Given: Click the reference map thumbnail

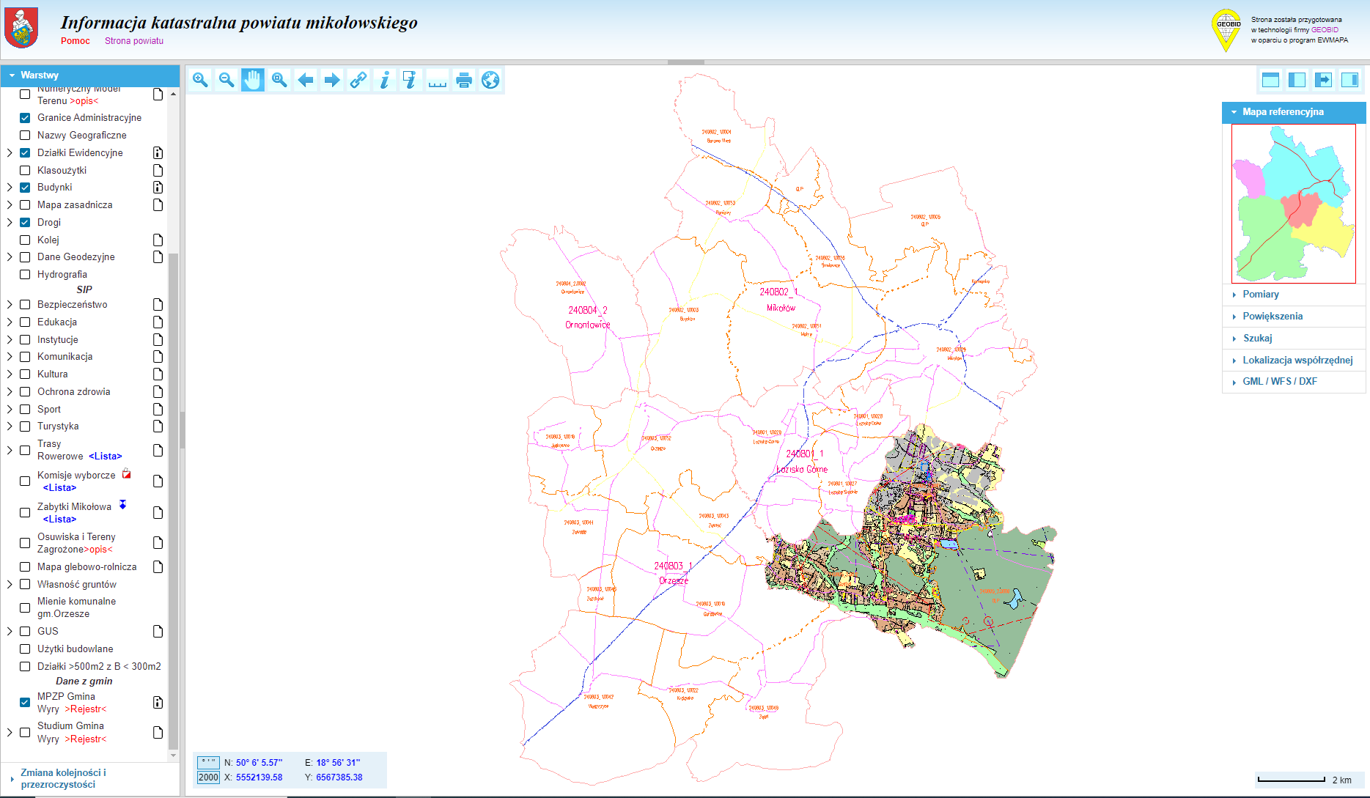Looking at the screenshot, I should pos(1293,204).
